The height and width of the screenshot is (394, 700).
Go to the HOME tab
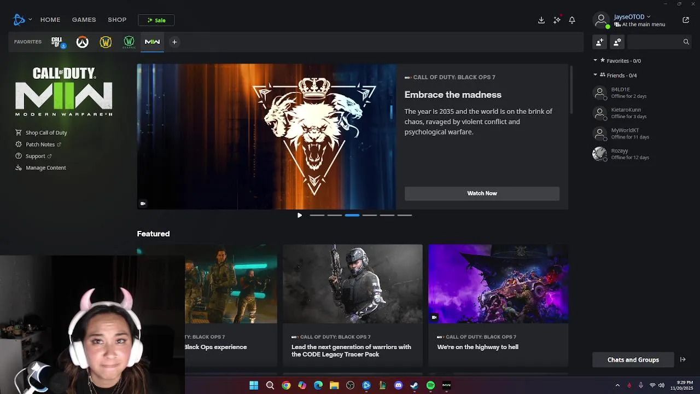point(50,20)
